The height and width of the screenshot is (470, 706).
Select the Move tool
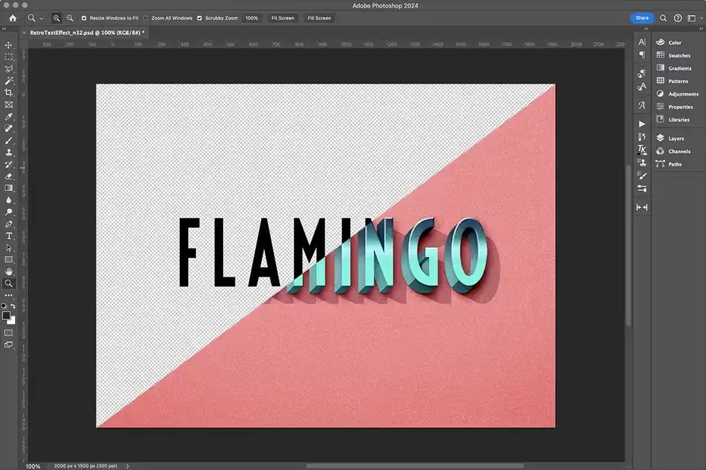tap(8, 45)
